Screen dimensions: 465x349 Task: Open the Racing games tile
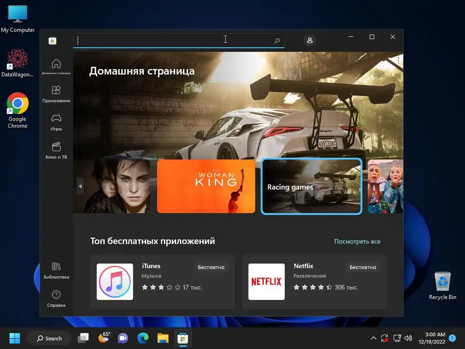[312, 186]
